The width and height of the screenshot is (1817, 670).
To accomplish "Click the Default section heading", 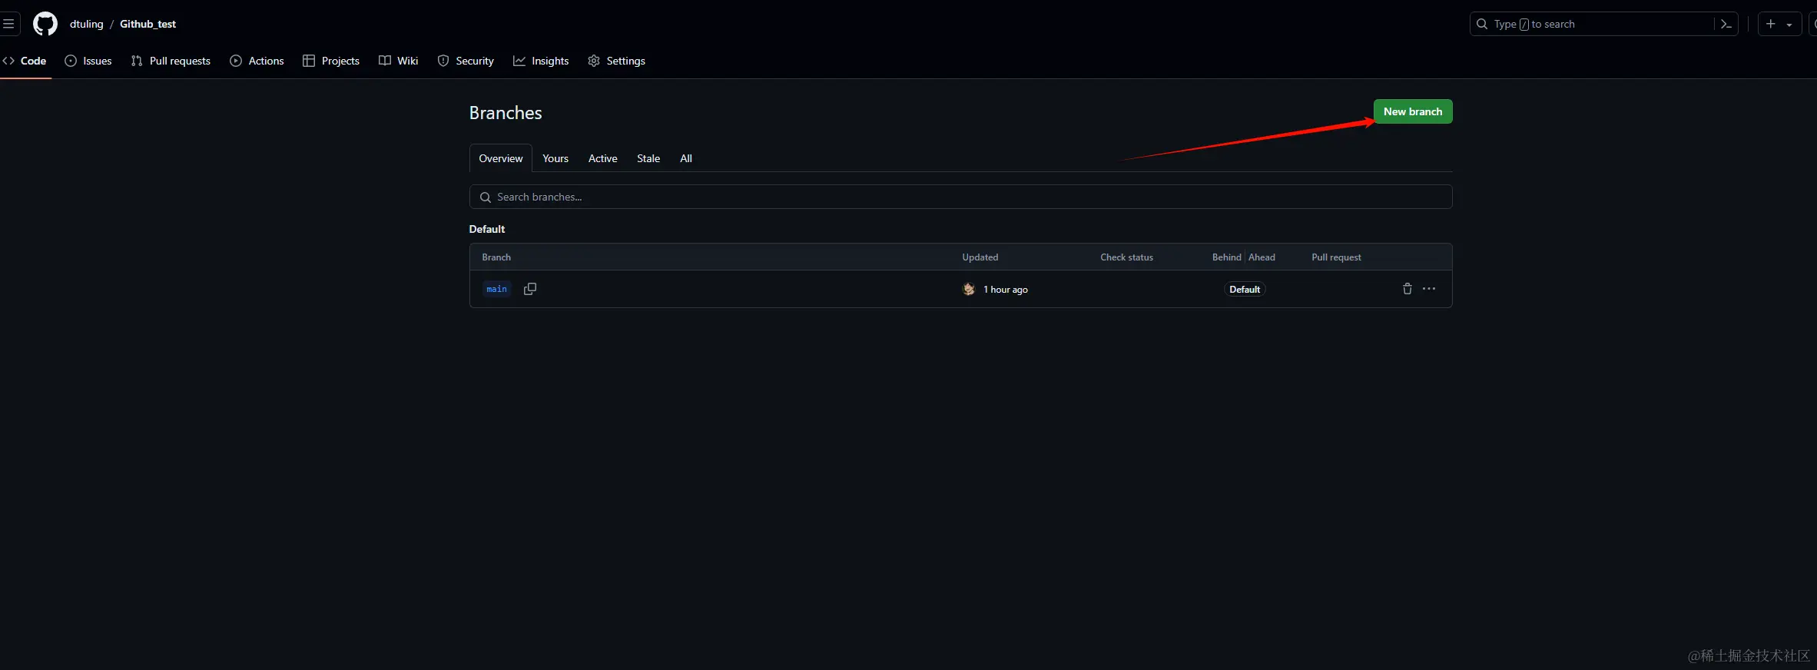I will pos(487,229).
